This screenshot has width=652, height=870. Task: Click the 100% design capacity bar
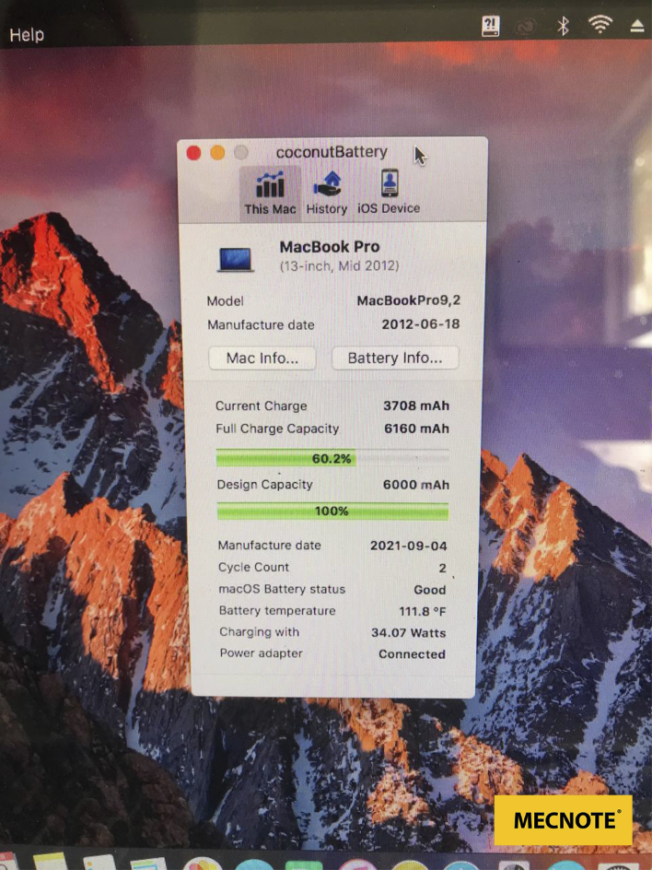pyautogui.click(x=332, y=511)
